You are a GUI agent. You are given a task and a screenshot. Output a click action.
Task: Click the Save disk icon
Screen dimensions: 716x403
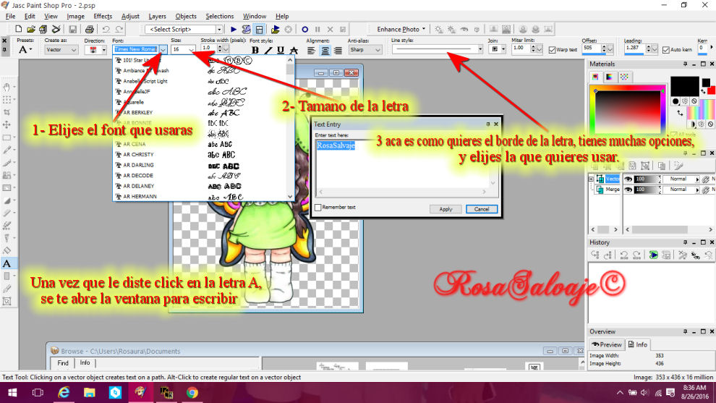[73, 29]
